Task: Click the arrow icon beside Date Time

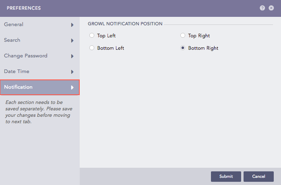Action: tap(72, 72)
